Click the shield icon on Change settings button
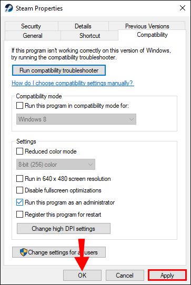The image size is (191, 285). coord(24,252)
